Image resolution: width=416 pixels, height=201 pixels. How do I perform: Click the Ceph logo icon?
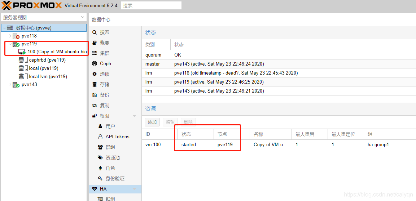tap(94, 63)
